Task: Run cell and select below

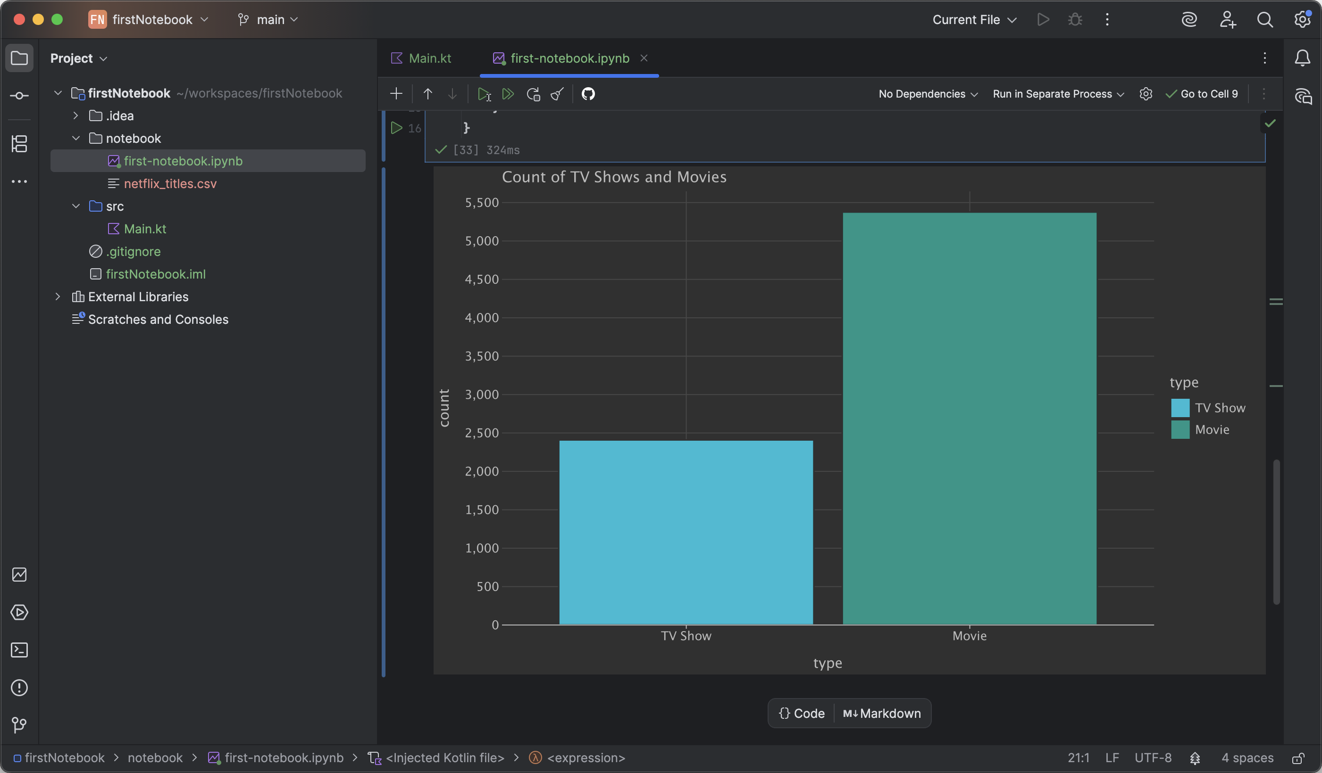Action: [484, 94]
